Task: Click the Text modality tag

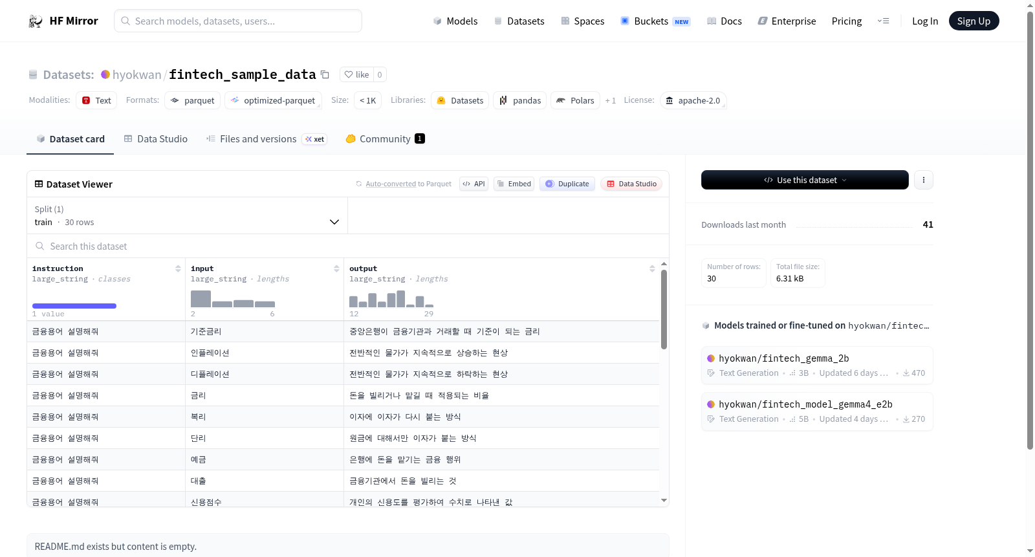Action: pos(96,100)
